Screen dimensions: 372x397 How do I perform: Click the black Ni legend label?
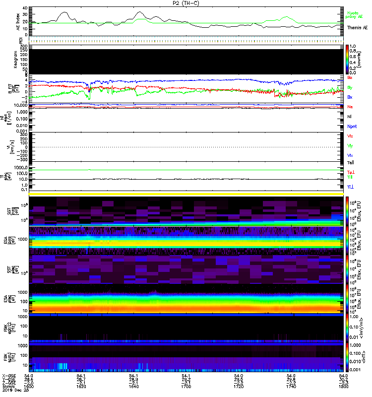click(x=349, y=117)
